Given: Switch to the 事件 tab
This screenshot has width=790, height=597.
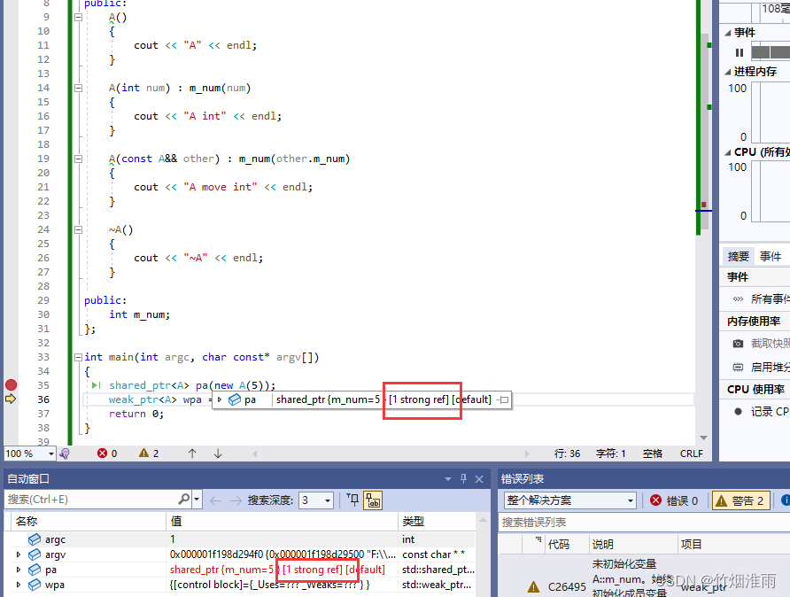Looking at the screenshot, I should 771,257.
